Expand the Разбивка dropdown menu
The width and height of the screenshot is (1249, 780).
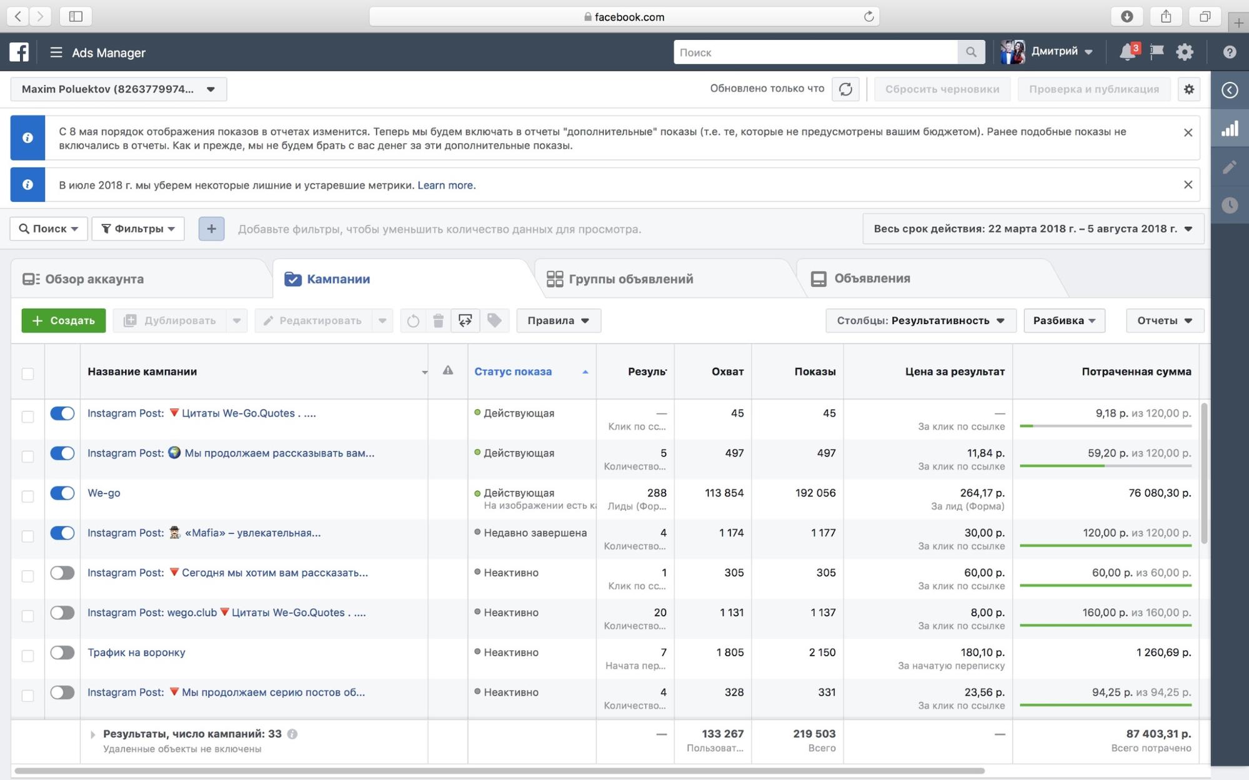(1065, 320)
